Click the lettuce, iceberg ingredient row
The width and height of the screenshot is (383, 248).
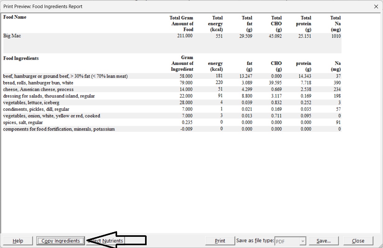click(x=31, y=103)
